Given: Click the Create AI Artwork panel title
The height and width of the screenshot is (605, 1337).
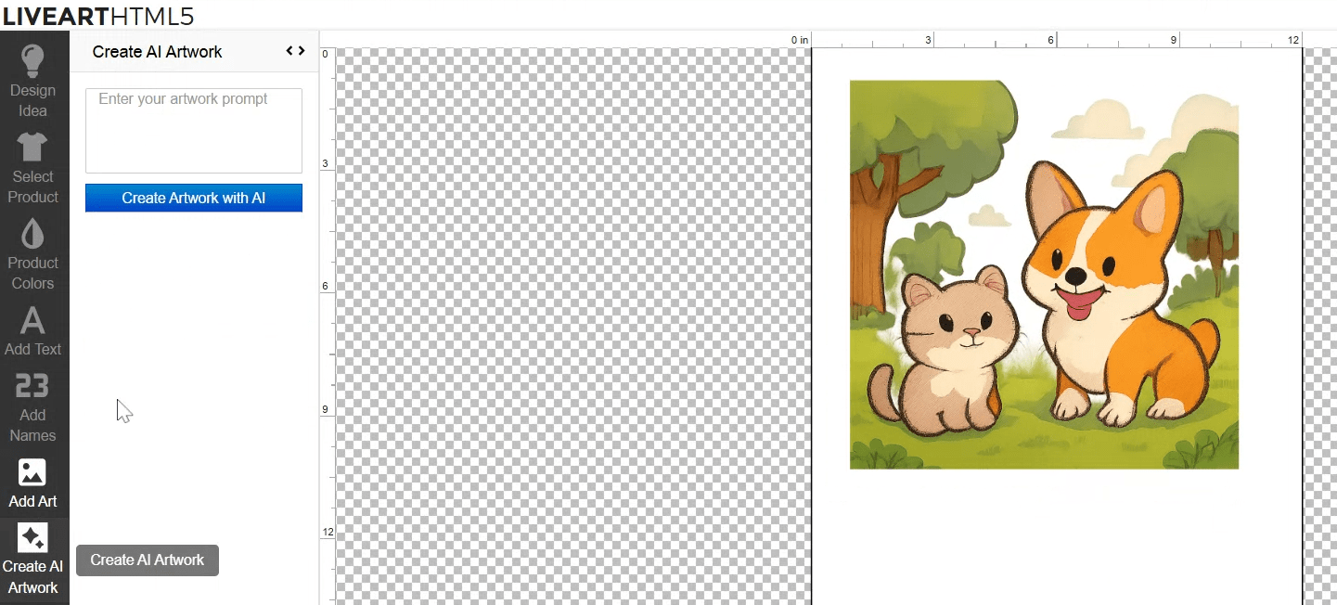Looking at the screenshot, I should [158, 52].
